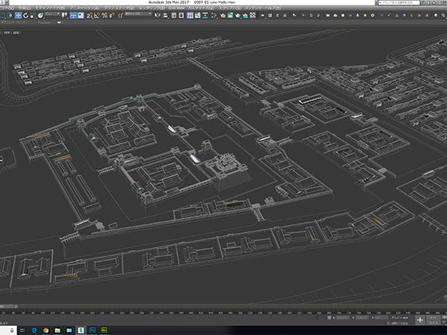Launch Google Chrome from the taskbar
The image size is (447, 335).
coord(45,329)
